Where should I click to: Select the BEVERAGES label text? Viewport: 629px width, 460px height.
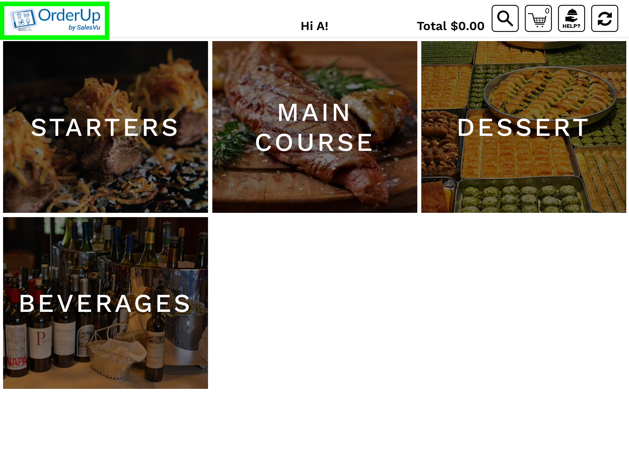click(105, 304)
